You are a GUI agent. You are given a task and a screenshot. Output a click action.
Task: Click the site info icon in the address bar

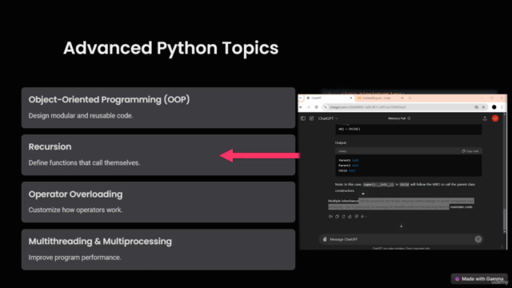[x=326, y=107]
